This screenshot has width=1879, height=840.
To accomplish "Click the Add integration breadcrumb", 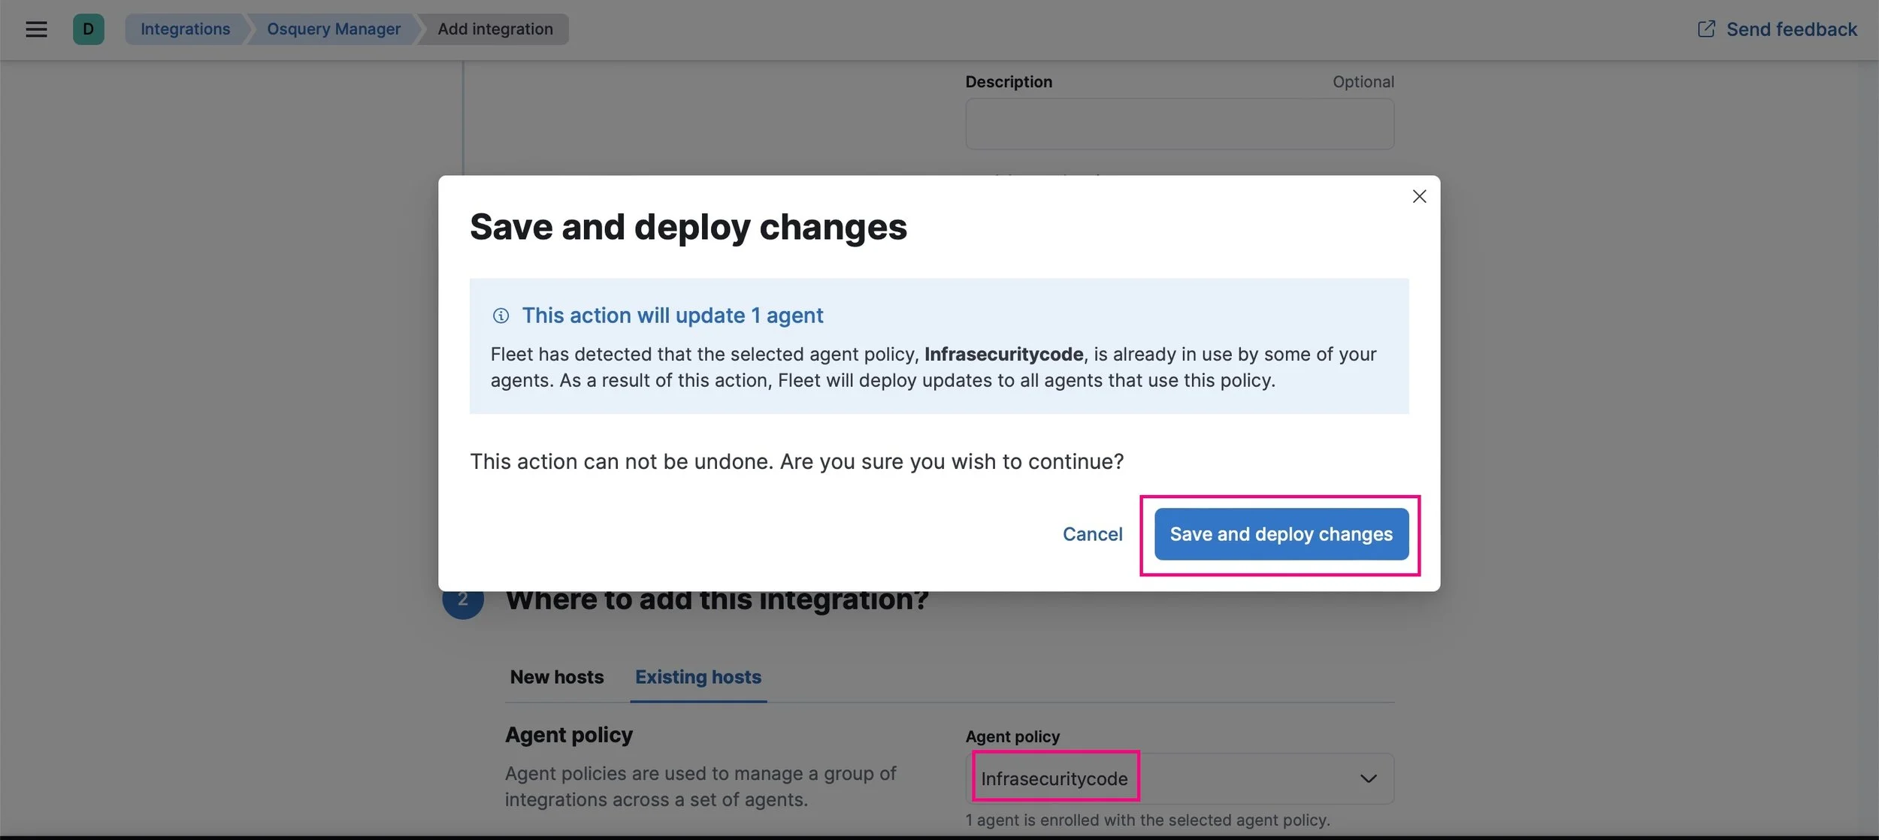I will point(495,29).
